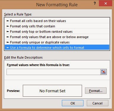This screenshot has height=111, width=114.
Task: Click the help question mark icon
Action: pos(95,4)
